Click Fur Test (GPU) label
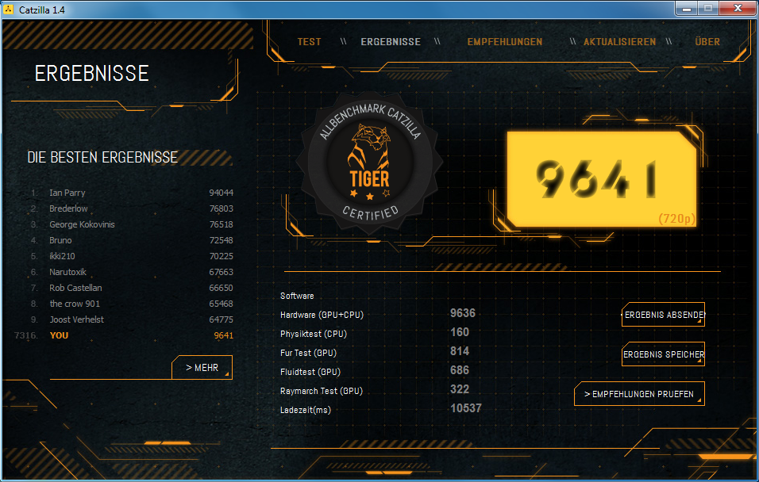 point(308,353)
